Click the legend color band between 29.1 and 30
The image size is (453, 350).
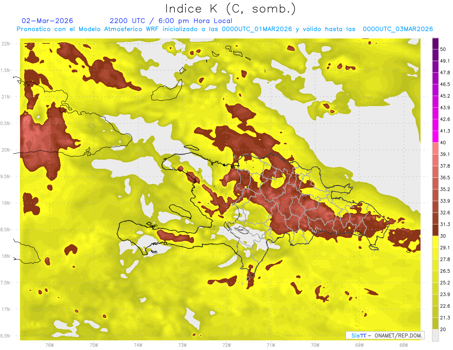pos(435,242)
